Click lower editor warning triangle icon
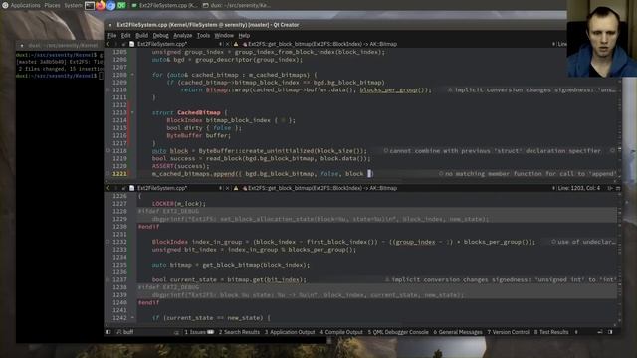637x358 pixels. (x=236, y=188)
